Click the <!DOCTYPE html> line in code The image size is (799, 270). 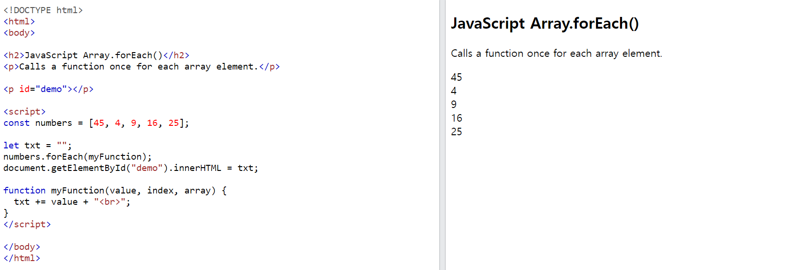tap(43, 10)
